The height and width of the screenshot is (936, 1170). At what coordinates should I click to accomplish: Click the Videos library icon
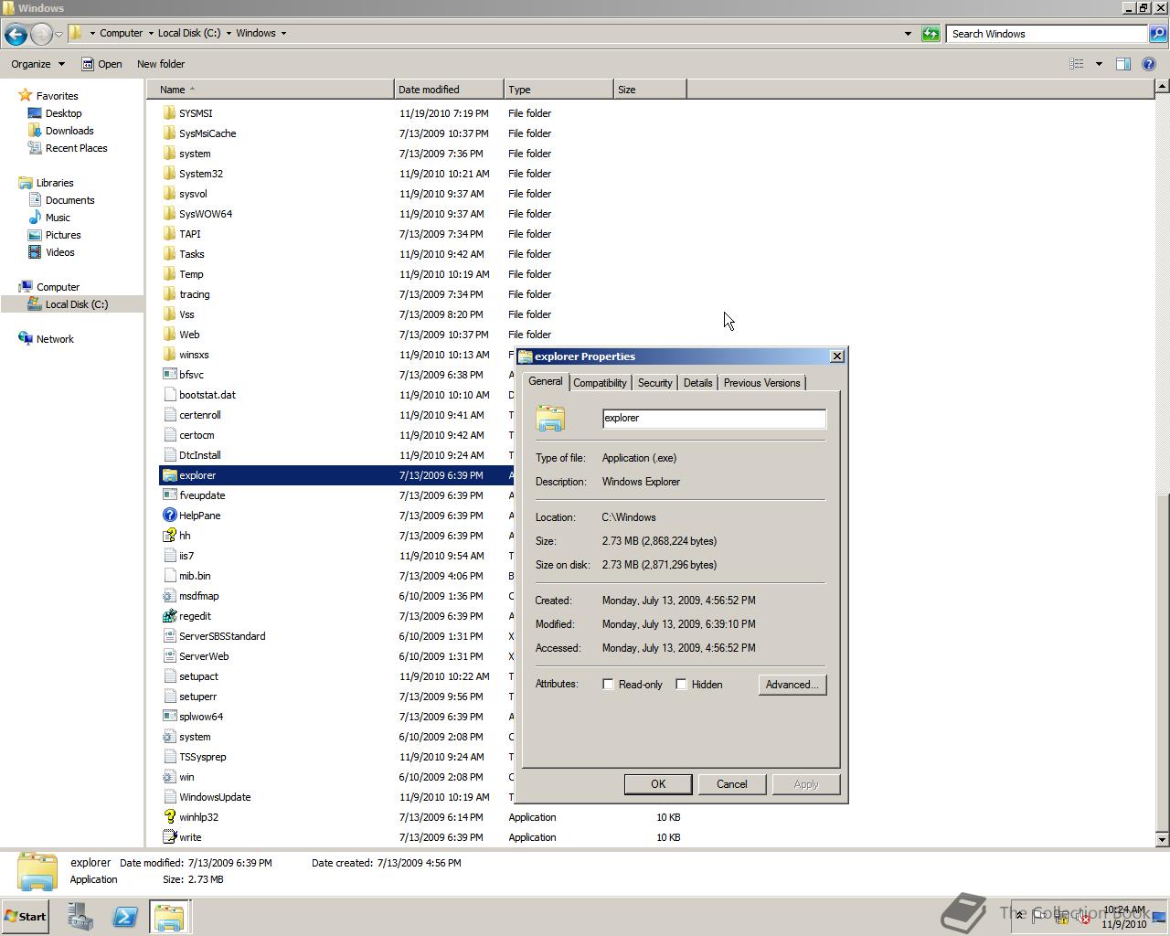click(35, 252)
